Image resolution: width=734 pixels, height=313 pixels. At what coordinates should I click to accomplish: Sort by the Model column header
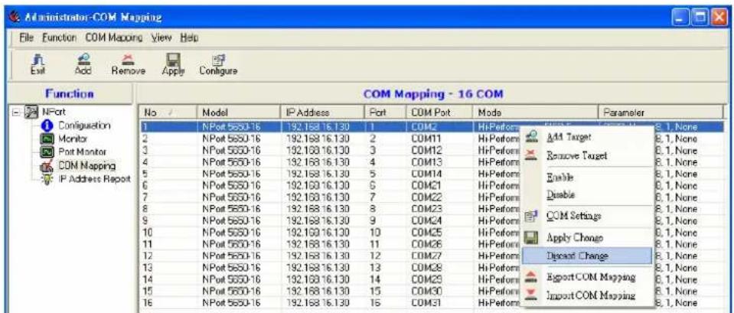coord(238,112)
